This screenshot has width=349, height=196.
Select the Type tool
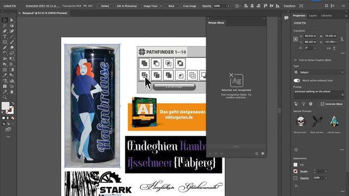coord(5,36)
